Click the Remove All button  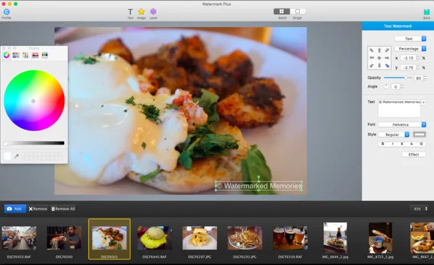click(63, 209)
